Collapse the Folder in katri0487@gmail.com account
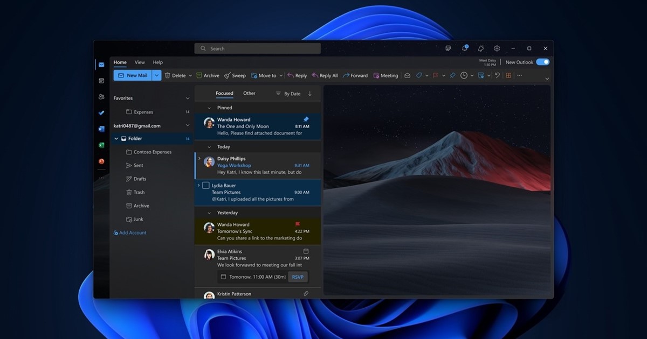The width and height of the screenshot is (647, 339). tap(115, 138)
